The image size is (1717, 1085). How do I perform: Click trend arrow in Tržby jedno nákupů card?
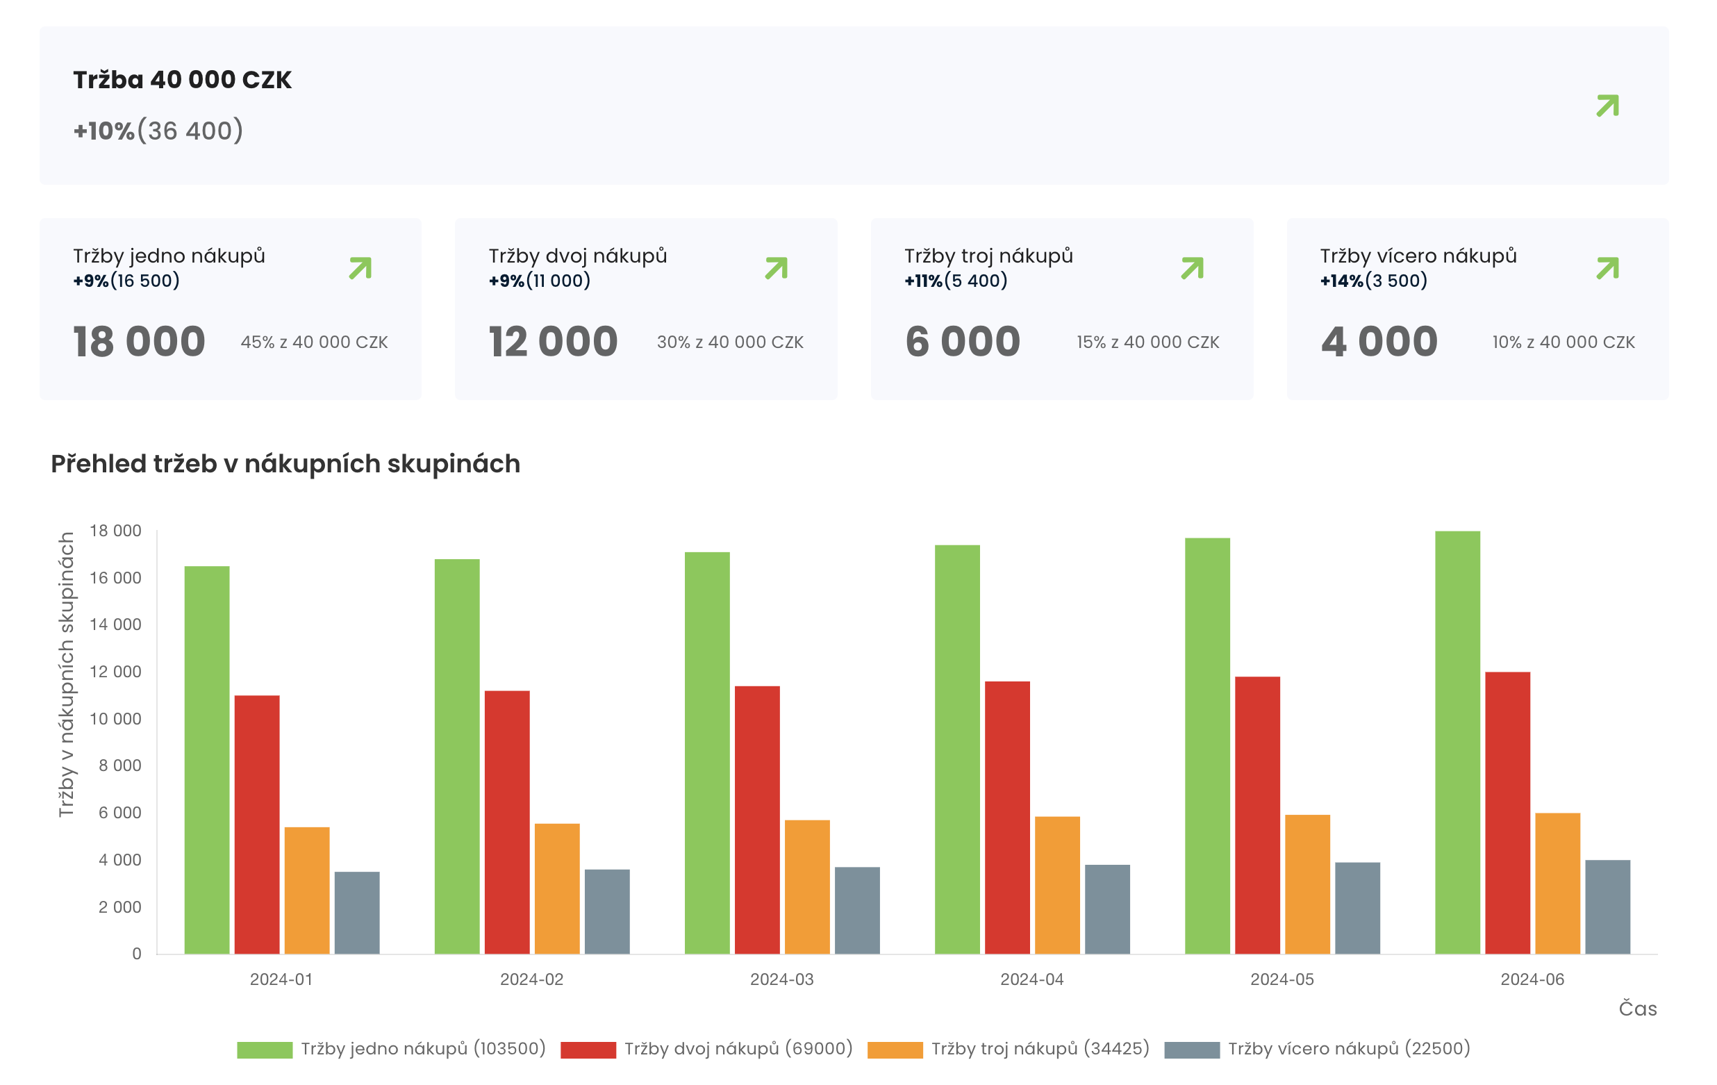click(x=360, y=268)
